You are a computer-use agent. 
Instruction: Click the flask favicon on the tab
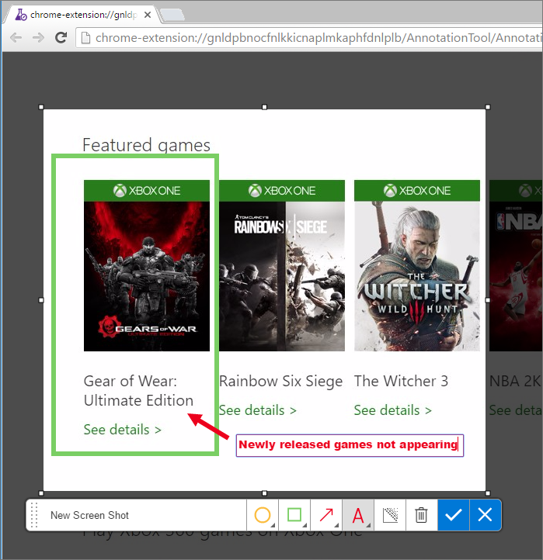click(x=21, y=15)
